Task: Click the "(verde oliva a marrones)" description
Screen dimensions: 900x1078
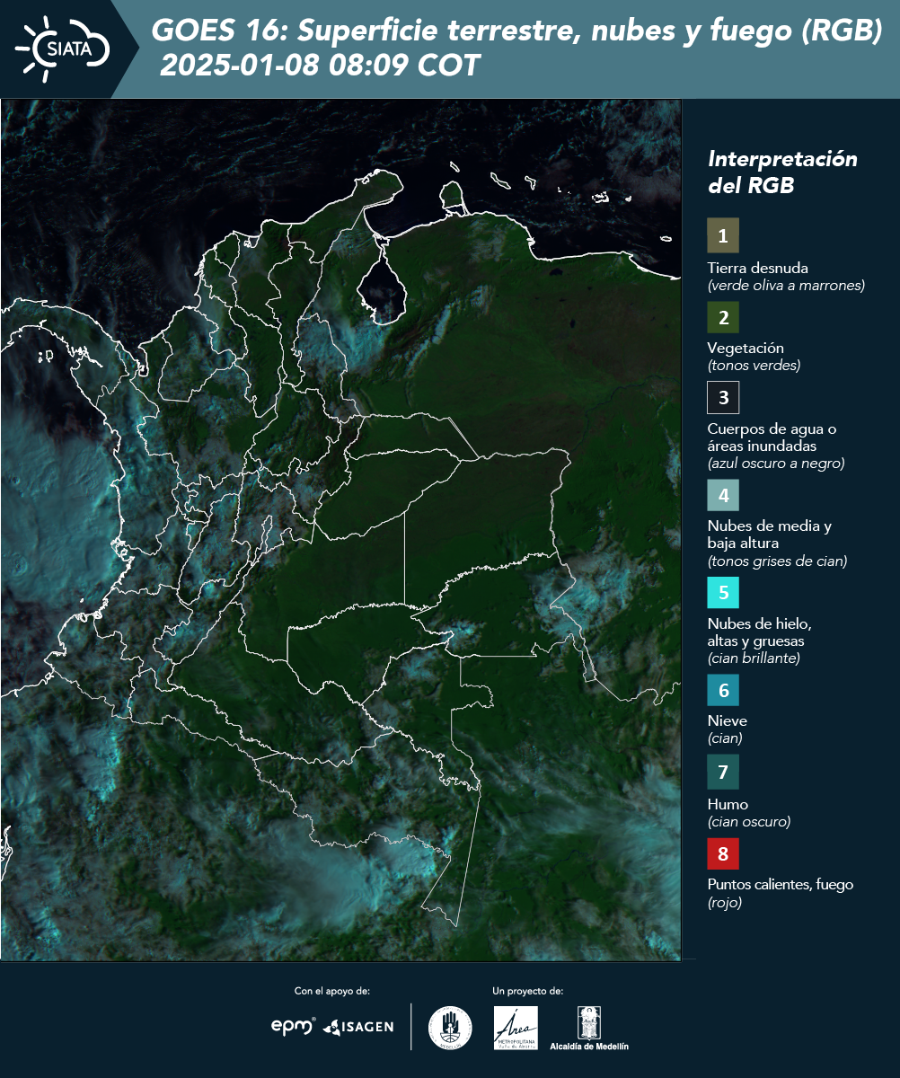Action: click(x=786, y=286)
